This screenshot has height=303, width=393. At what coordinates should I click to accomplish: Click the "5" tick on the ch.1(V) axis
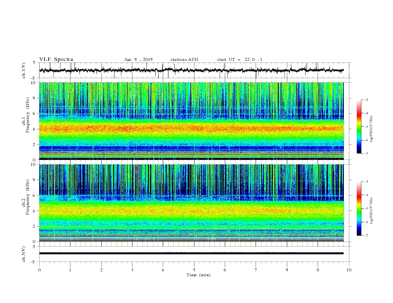(x=34, y=62)
